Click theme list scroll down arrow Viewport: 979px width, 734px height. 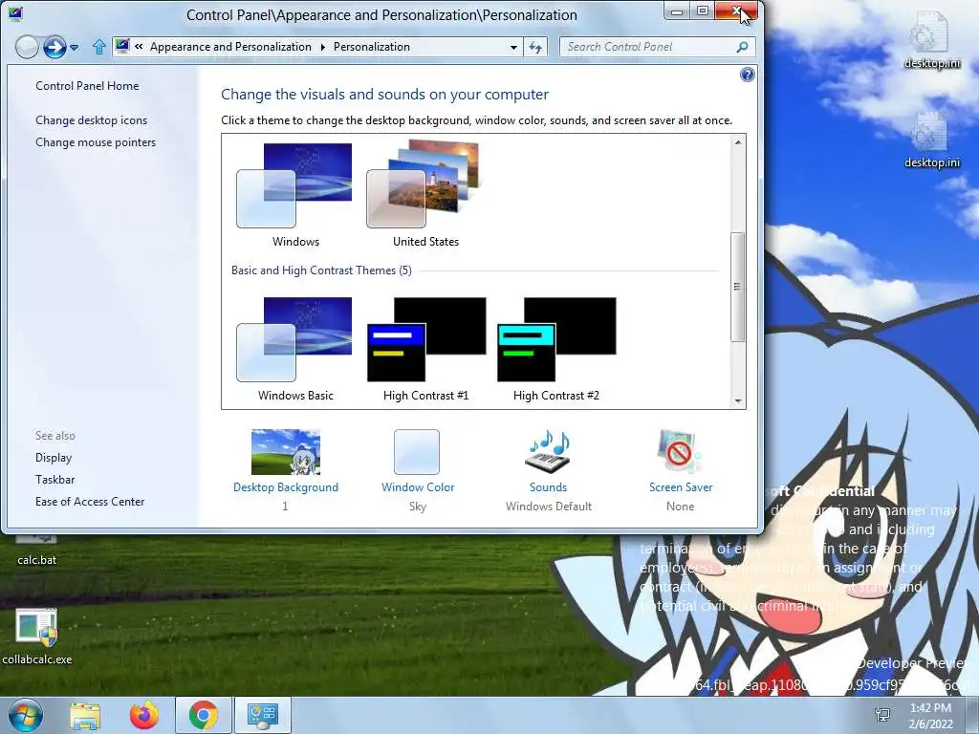click(x=738, y=401)
